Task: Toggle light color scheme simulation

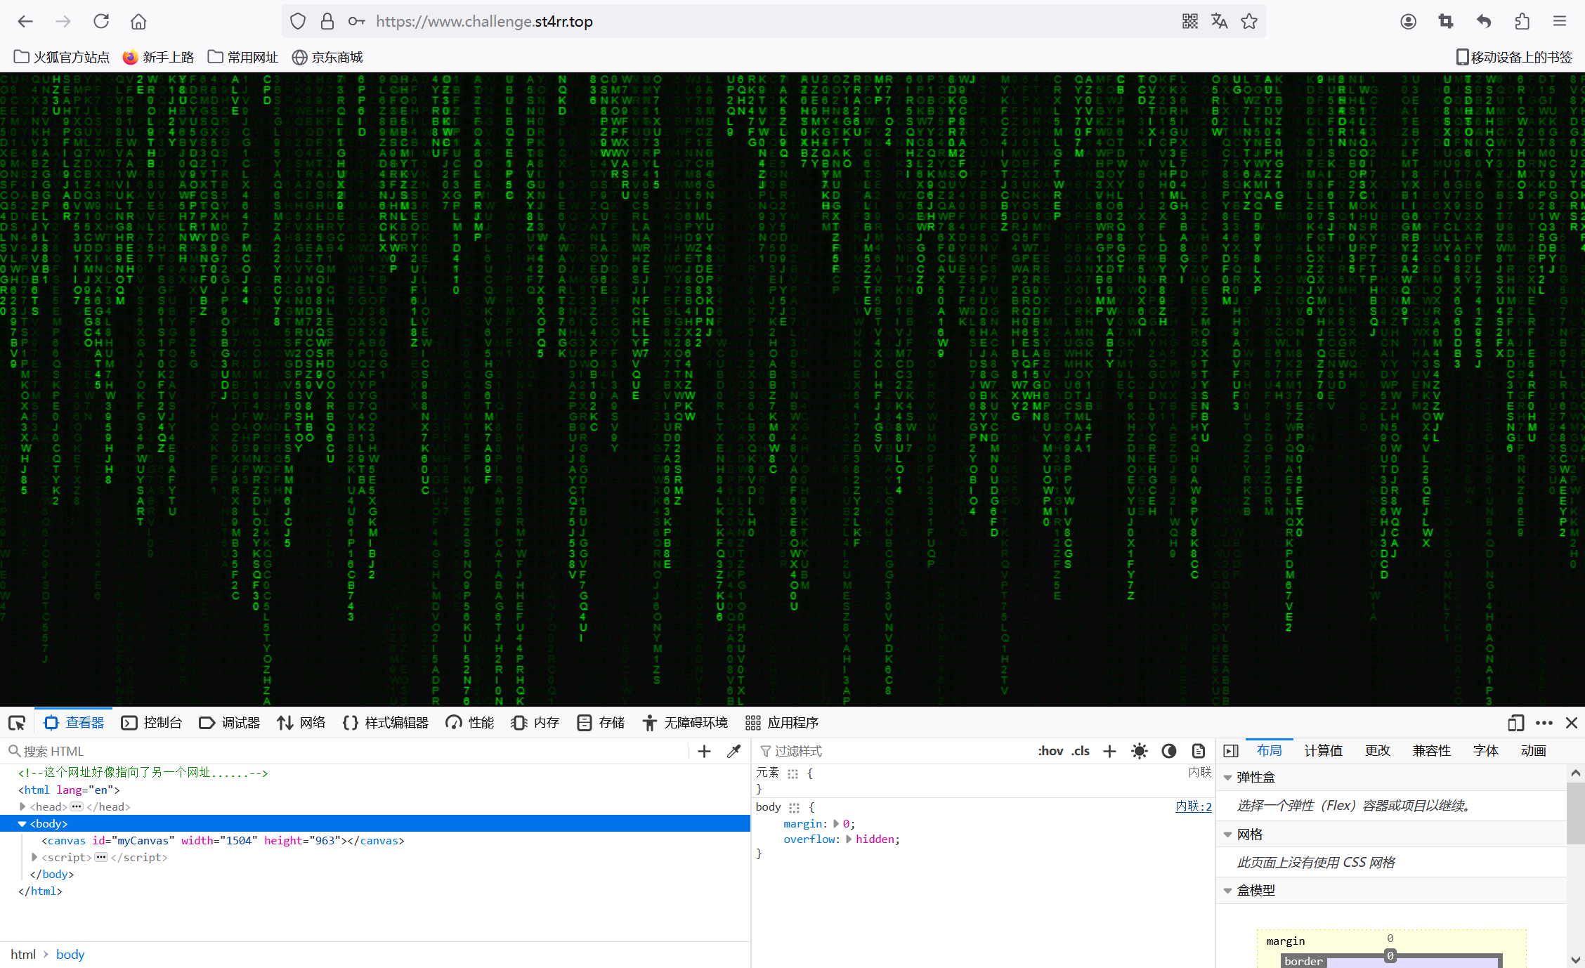Action: (1140, 752)
